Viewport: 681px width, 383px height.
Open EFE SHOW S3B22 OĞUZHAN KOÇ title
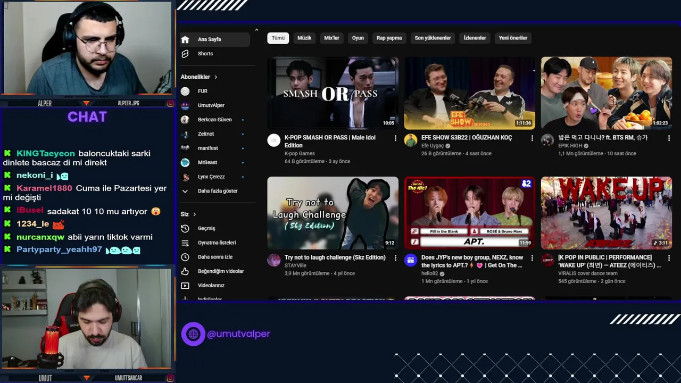click(467, 138)
